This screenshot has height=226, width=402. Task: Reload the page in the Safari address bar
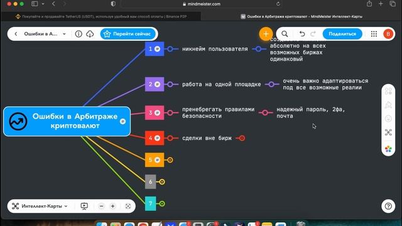click(278, 4)
